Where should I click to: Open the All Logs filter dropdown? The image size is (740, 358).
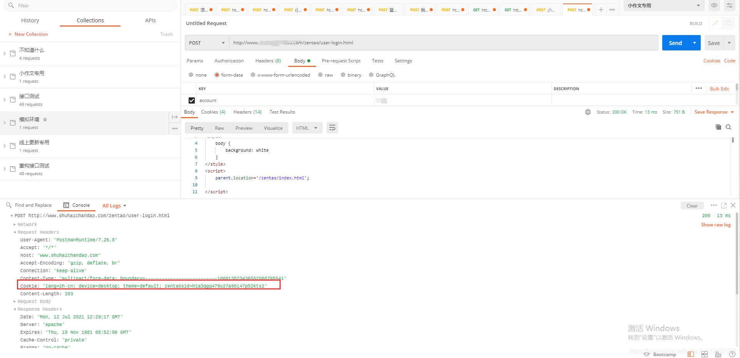tap(114, 206)
